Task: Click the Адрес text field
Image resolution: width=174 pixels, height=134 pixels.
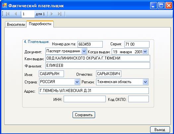Action: coord(94,91)
